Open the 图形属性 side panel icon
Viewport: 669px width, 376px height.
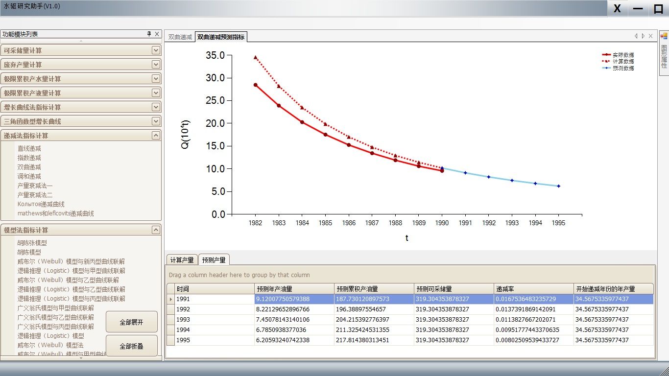664,36
